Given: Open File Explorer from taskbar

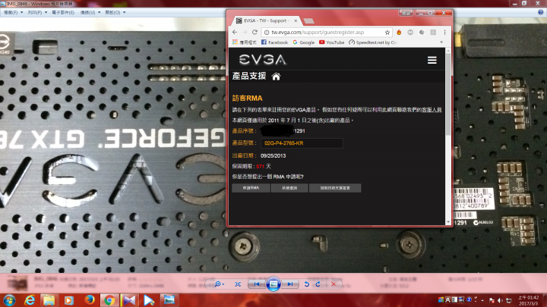Looking at the screenshot, I should (x=49, y=300).
